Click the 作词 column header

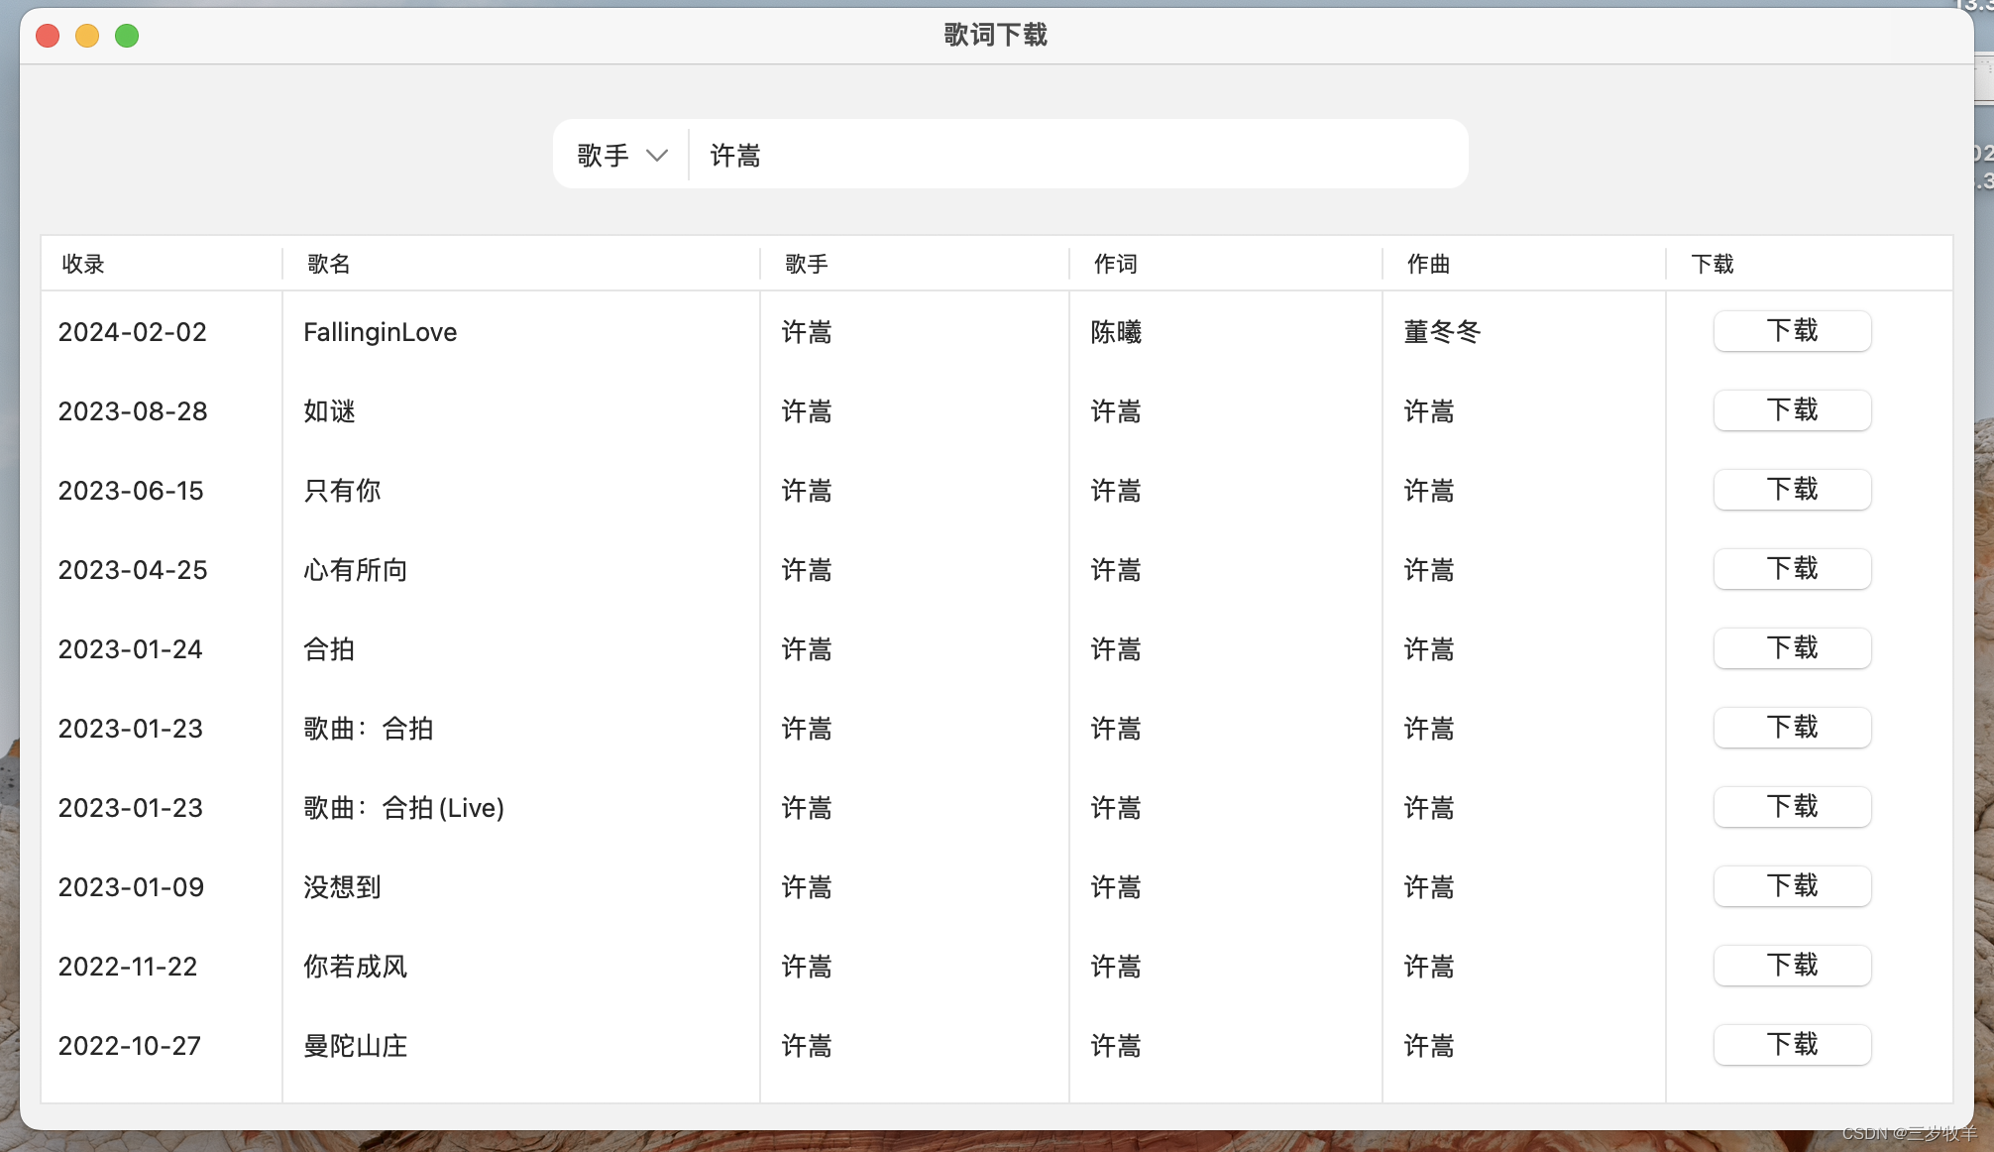point(1115,264)
